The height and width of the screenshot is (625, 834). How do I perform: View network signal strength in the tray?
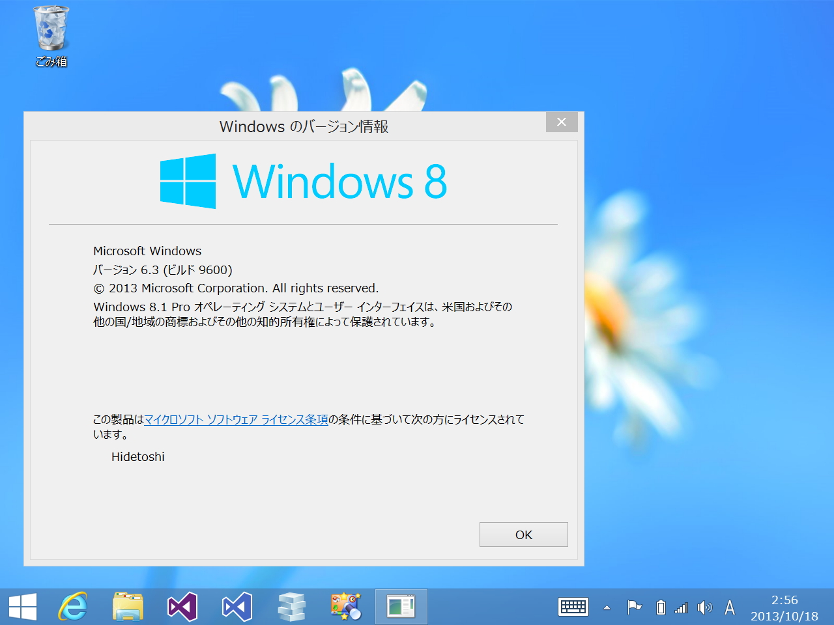[x=682, y=607]
